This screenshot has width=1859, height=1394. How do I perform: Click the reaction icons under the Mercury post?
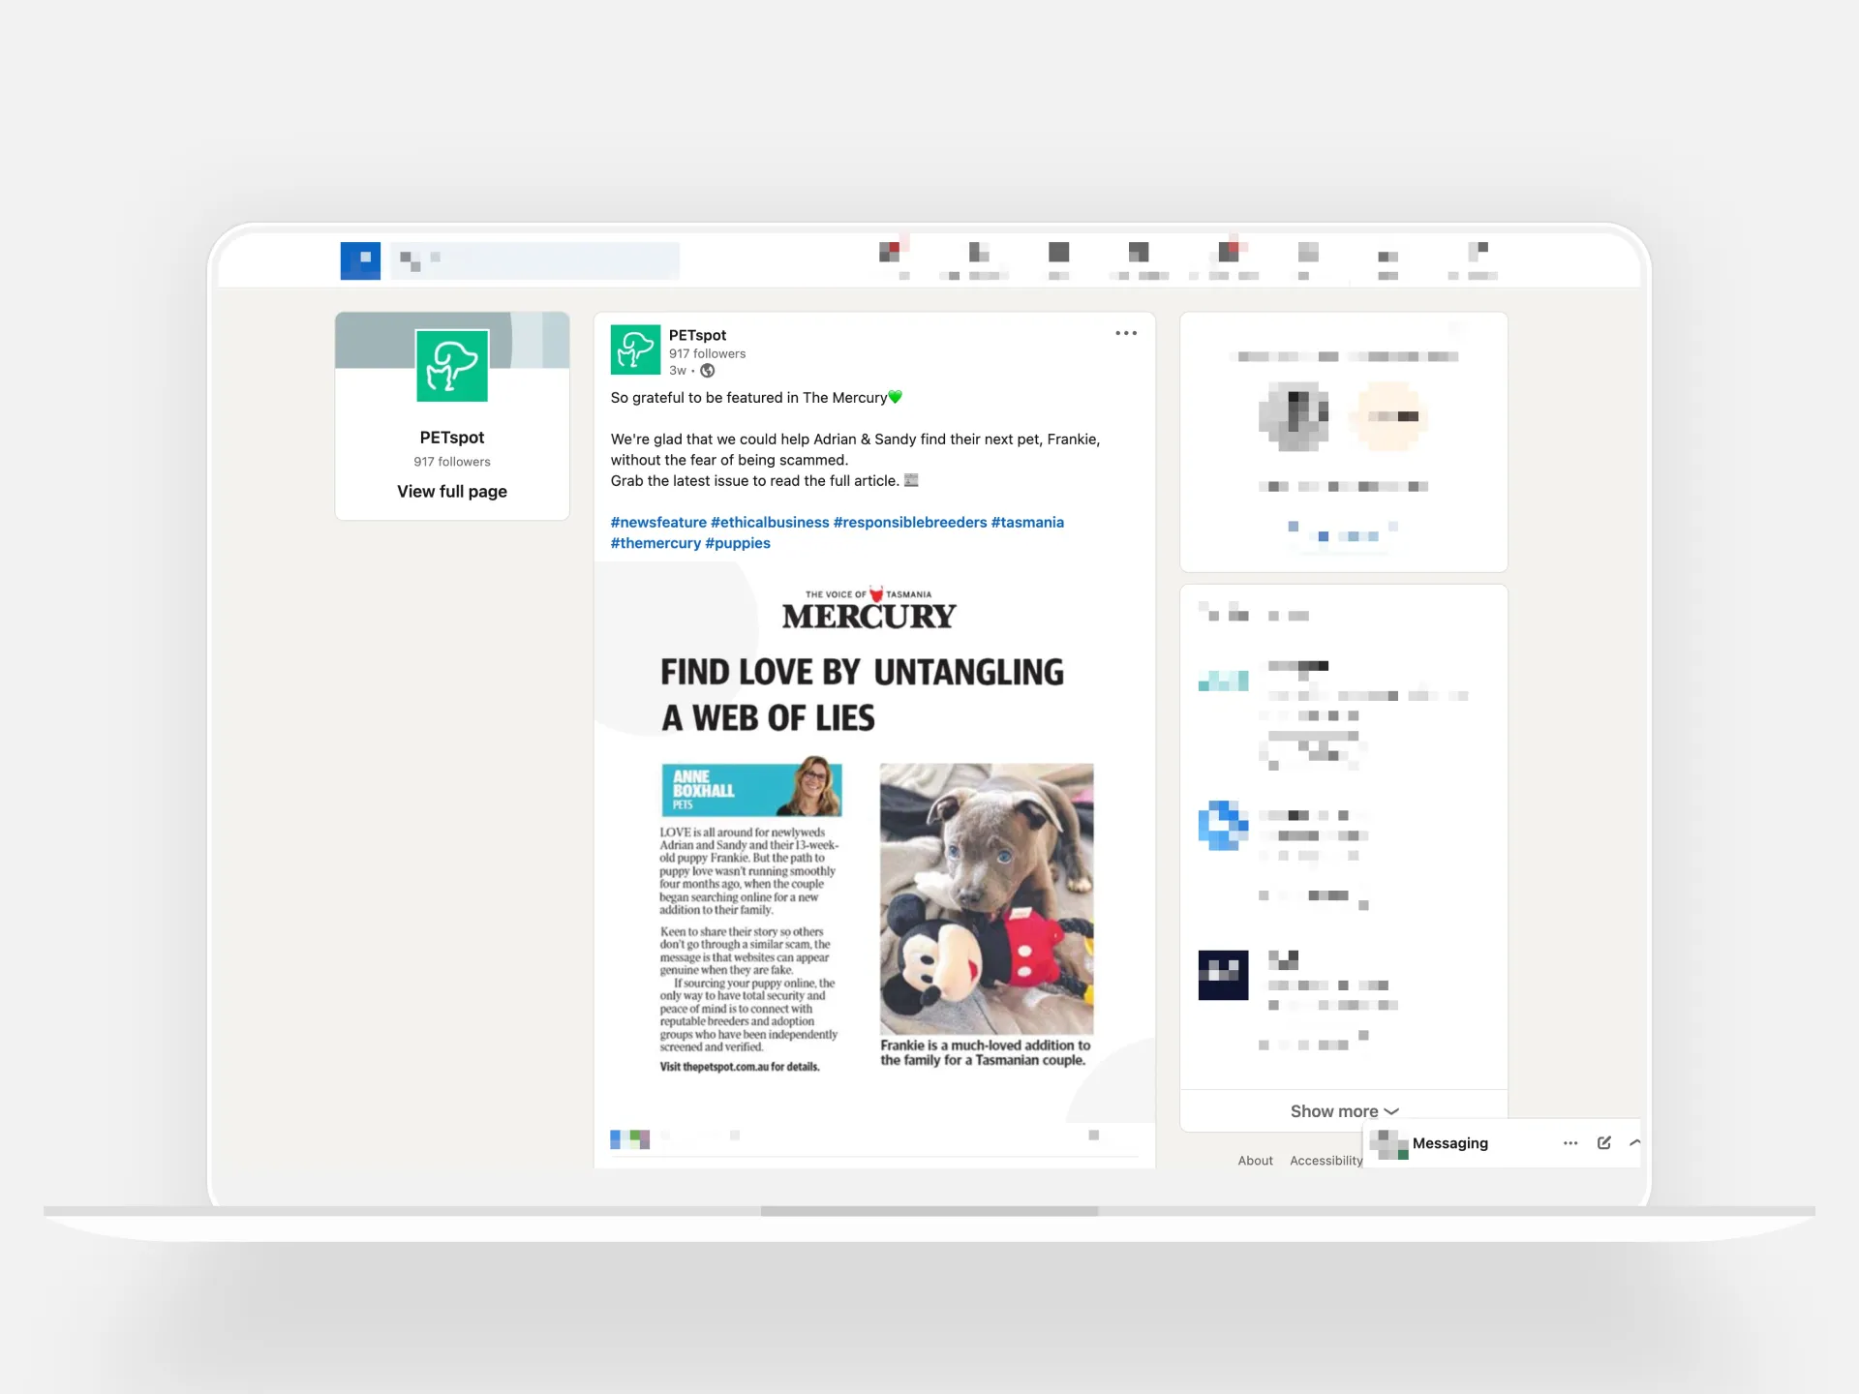(629, 1139)
